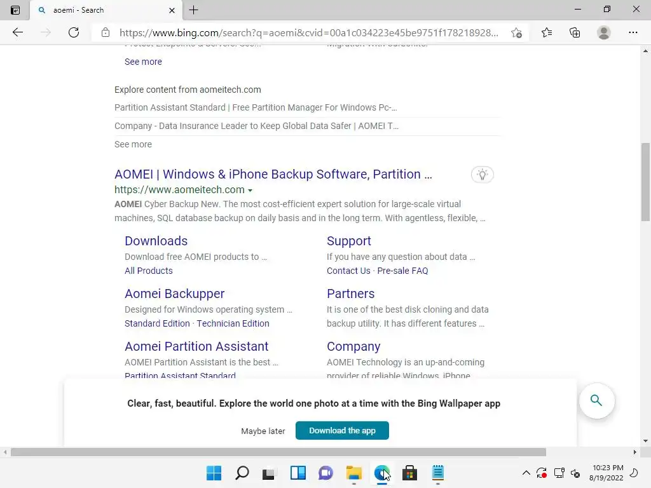Screen dimensions: 651x488
Task: Open Company - Data Insurance Leader result
Action: 257,126
